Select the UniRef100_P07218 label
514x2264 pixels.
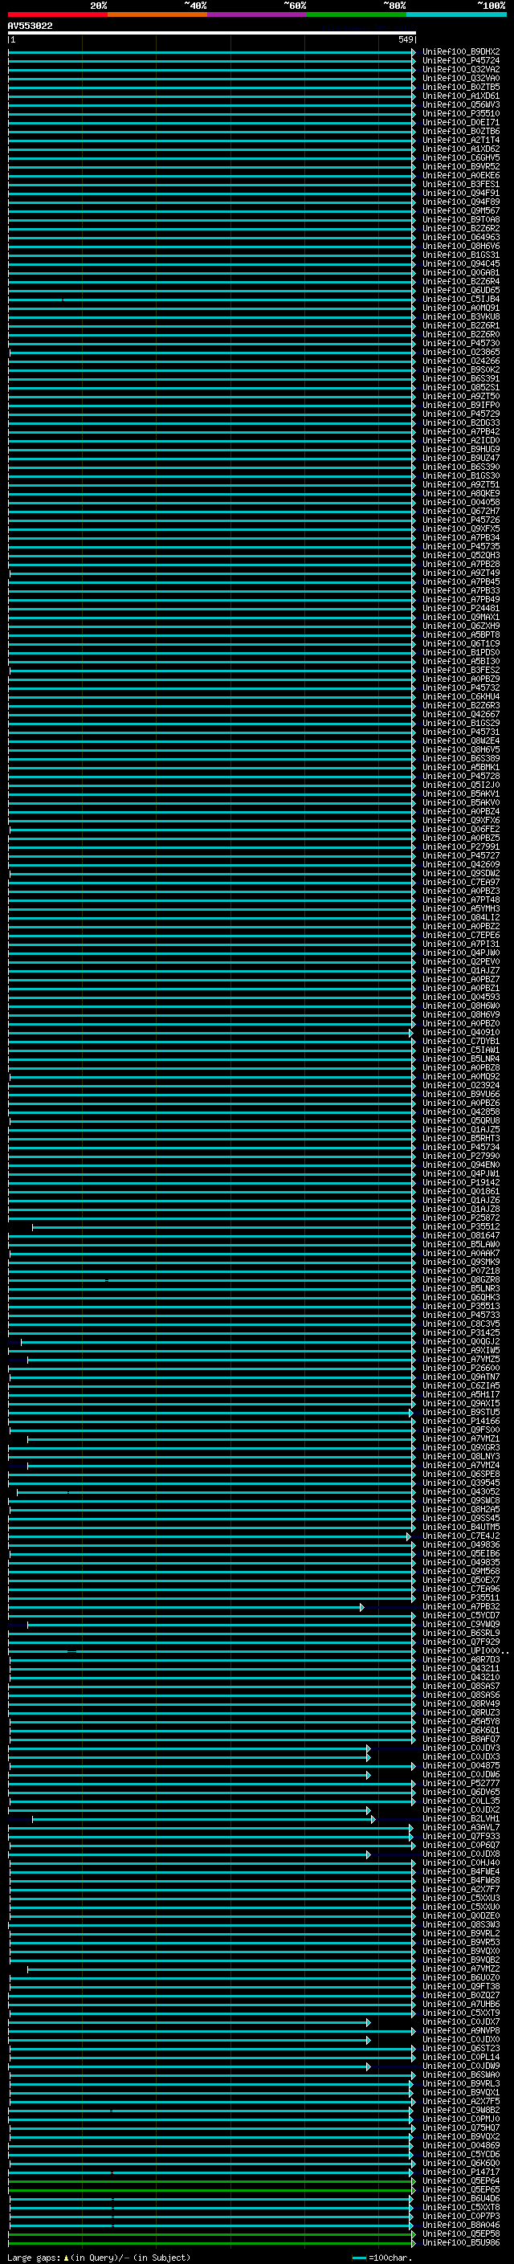click(461, 1271)
